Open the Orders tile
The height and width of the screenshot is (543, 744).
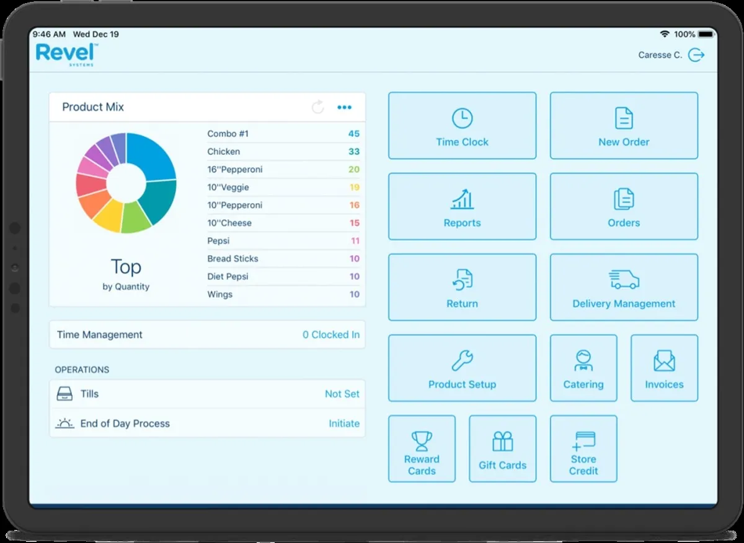(x=624, y=206)
